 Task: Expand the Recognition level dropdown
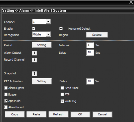42,34
